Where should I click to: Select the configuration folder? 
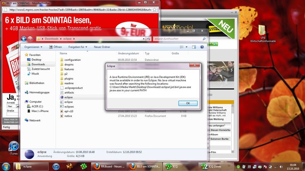click(72, 60)
